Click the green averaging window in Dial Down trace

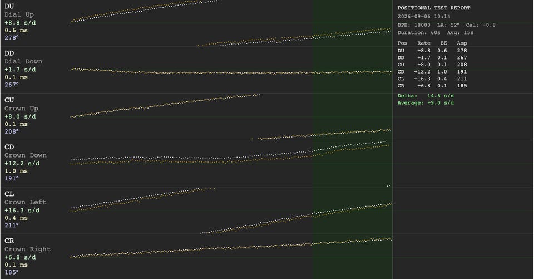pyautogui.click(x=352, y=70)
